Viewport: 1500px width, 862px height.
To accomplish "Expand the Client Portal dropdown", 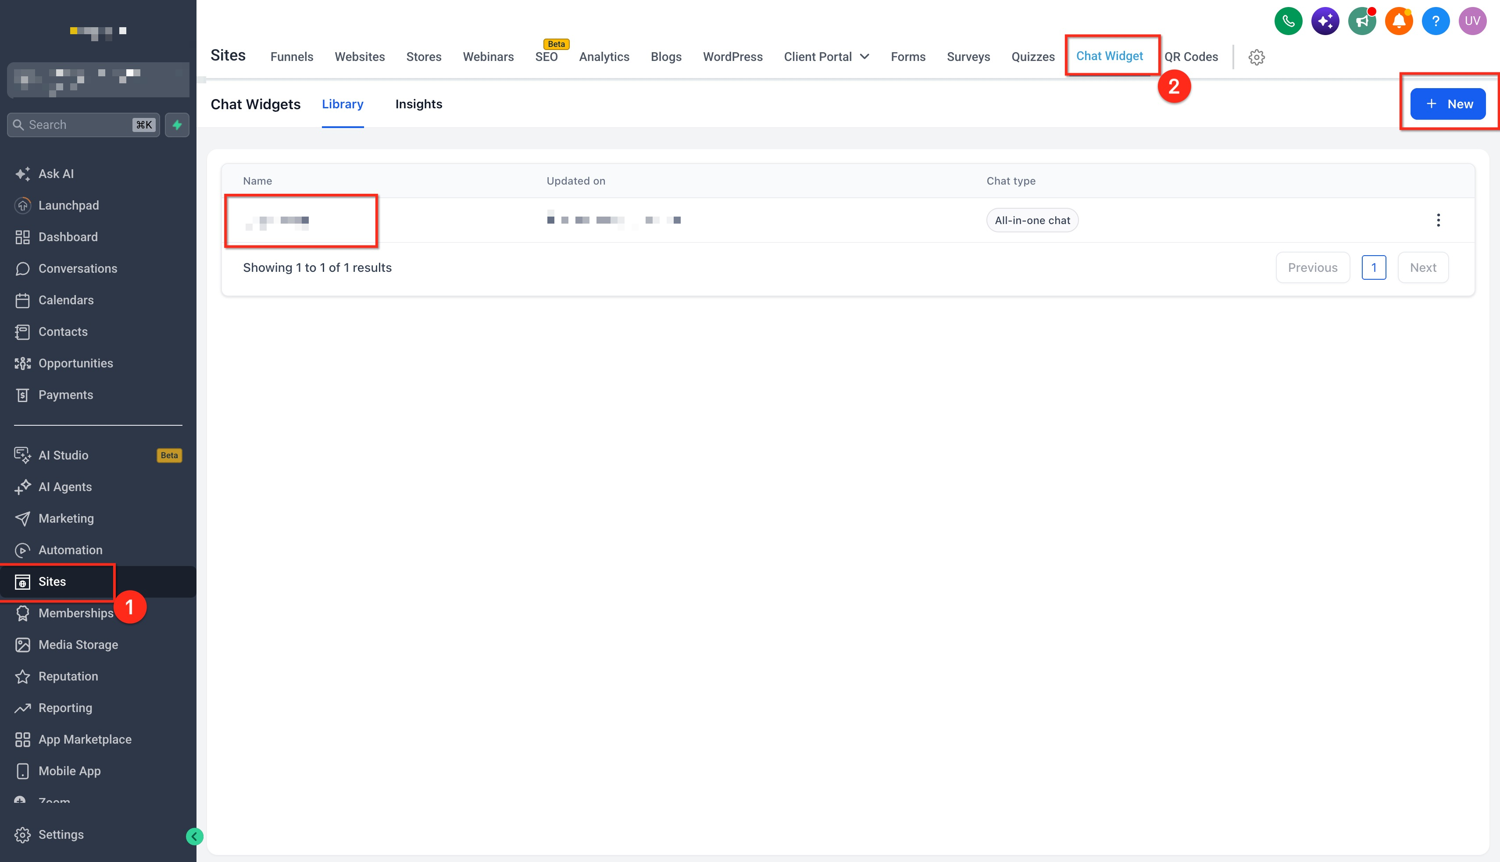I will [x=826, y=57].
